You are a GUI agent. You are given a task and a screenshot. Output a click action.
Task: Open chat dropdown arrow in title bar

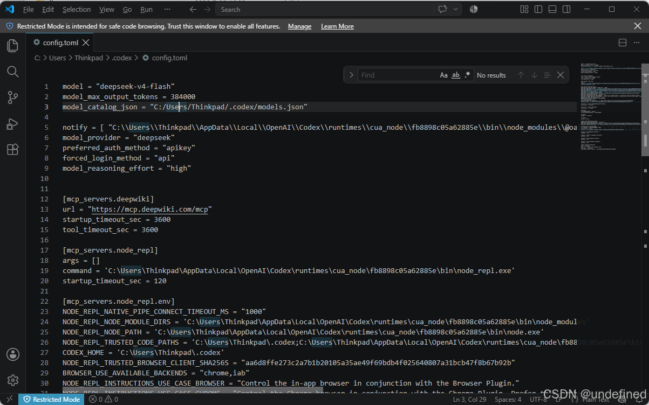[456, 9]
